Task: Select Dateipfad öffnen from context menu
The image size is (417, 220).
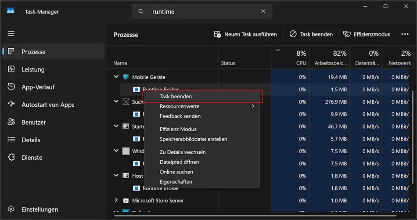Action: tap(179, 162)
